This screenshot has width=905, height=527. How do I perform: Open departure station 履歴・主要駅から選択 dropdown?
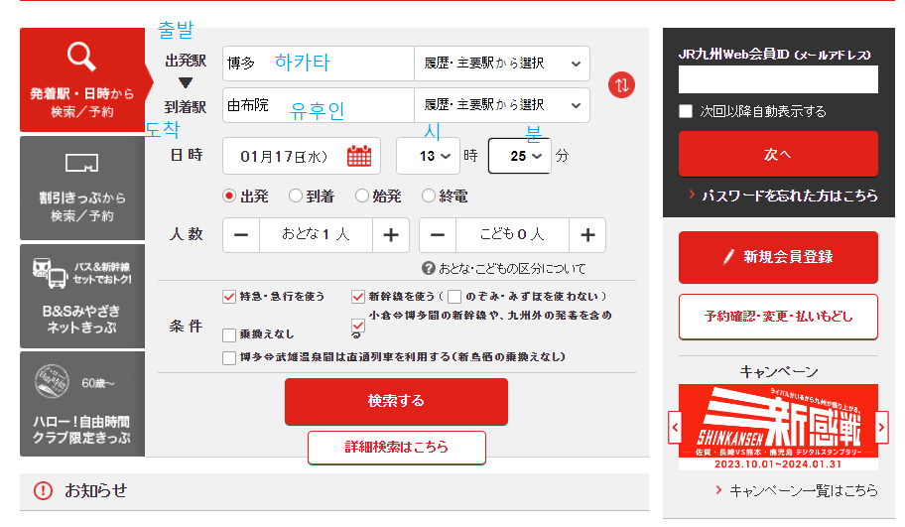[502, 64]
